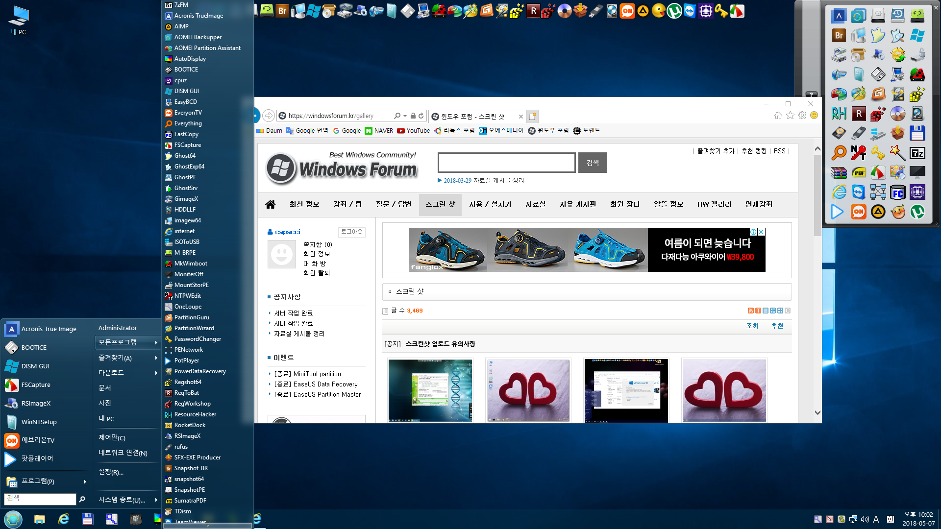Screen dimensions: 941x529
Task: Click Start menu 검색 search box
Action: coord(40,499)
